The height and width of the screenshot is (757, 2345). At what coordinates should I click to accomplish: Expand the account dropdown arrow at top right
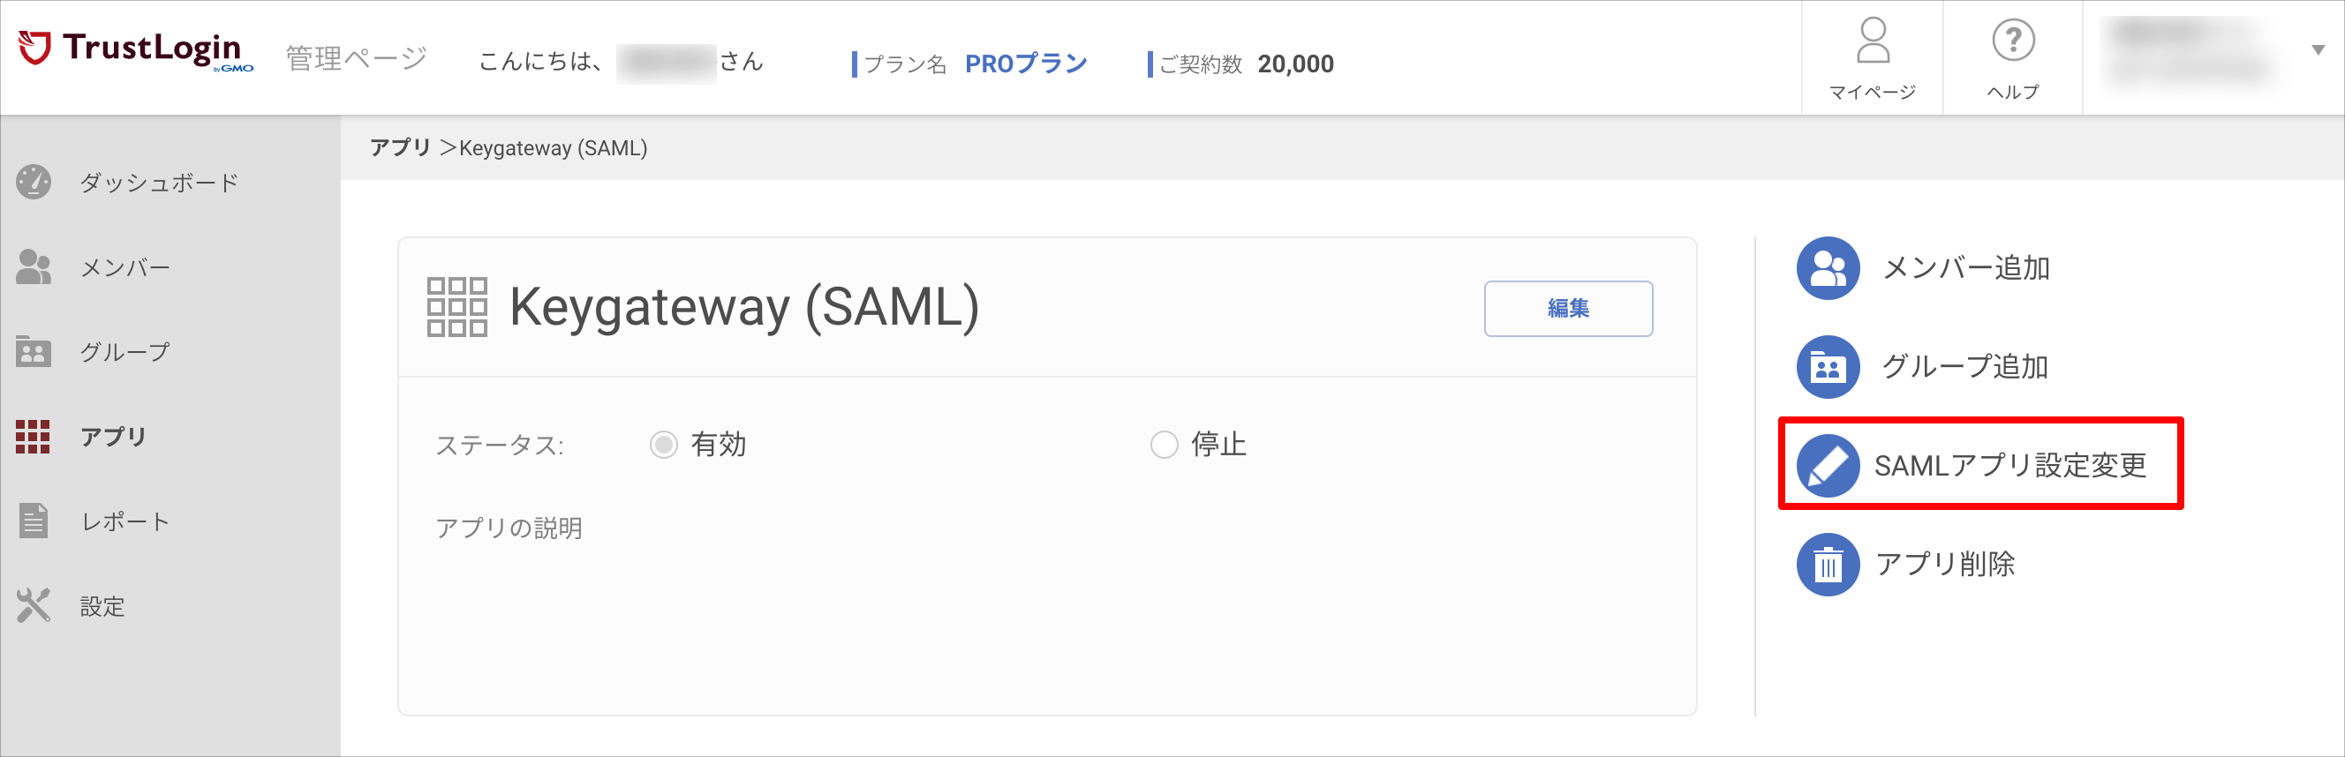(x=2319, y=50)
